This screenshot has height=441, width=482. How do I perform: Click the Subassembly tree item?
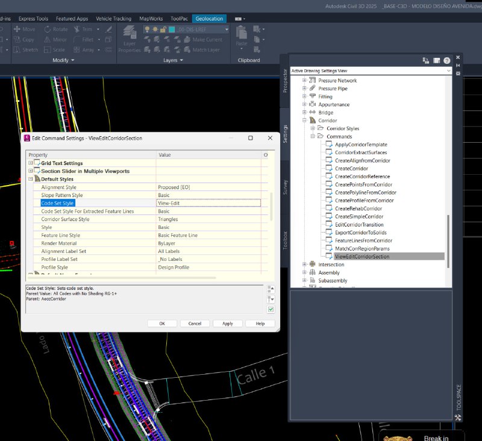(x=333, y=280)
